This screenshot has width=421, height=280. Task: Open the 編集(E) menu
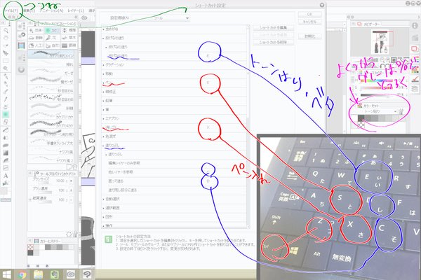tap(29, 10)
